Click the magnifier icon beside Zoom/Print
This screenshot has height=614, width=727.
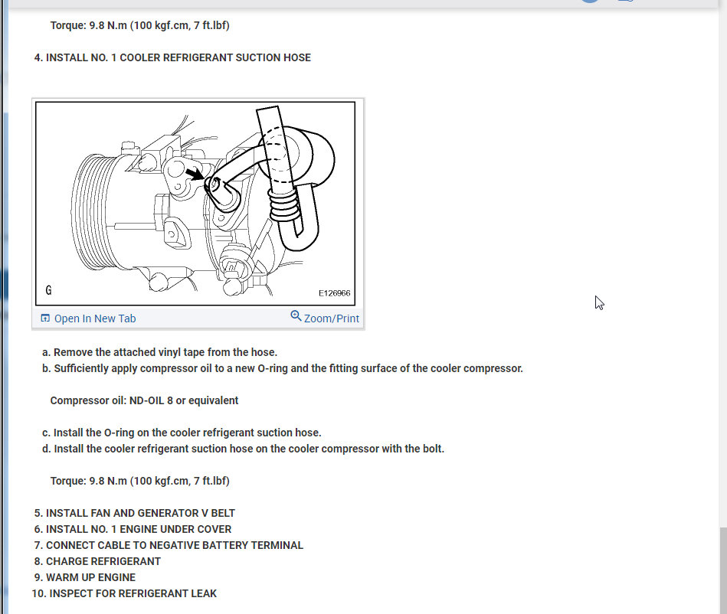click(x=296, y=316)
